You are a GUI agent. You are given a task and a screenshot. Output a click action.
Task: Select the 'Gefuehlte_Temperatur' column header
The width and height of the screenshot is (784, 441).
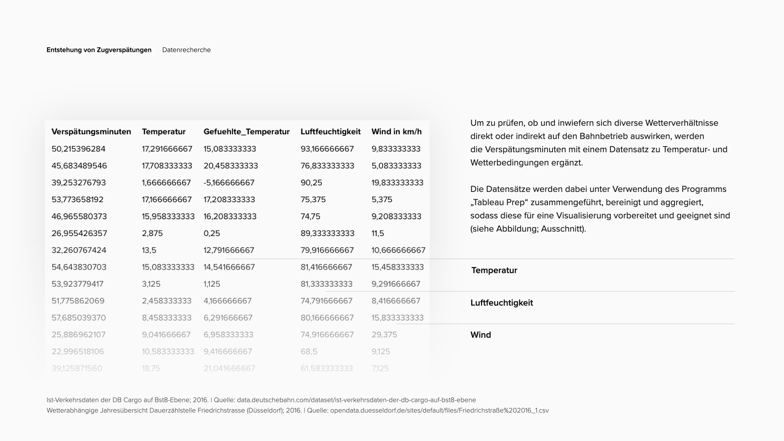[246, 131]
